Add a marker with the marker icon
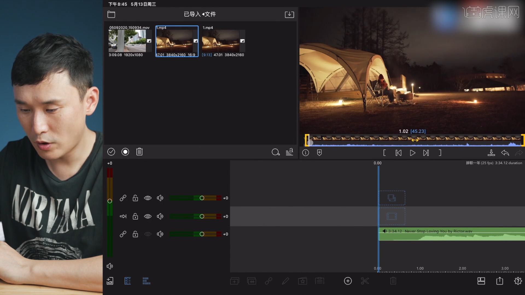The width and height of the screenshot is (525, 295). 319,153
